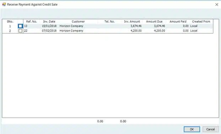
Task: Select invoice date 07/02/2018 cell
Action: pos(49,30)
